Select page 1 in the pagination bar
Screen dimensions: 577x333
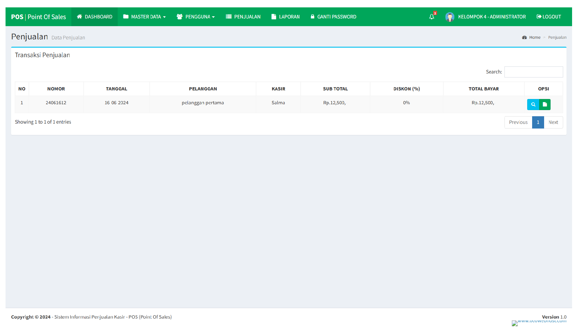tap(538, 122)
